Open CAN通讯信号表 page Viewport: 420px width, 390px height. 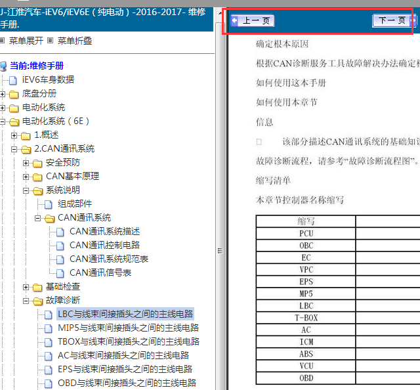pyautogui.click(x=100, y=273)
